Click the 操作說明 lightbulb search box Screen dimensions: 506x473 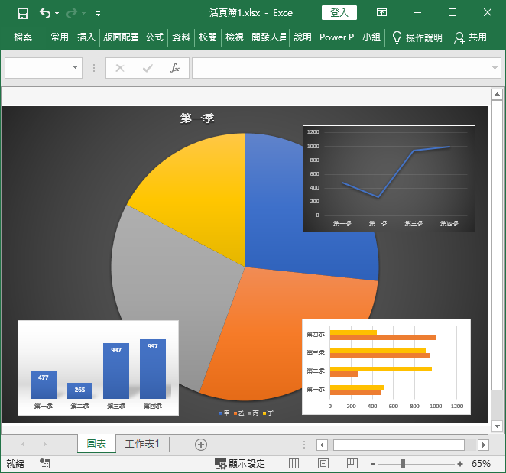[417, 37]
